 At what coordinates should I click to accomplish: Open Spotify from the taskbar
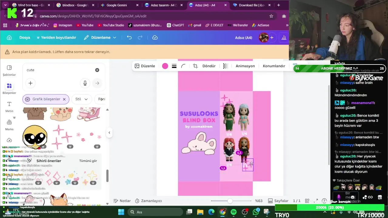tap(233, 212)
